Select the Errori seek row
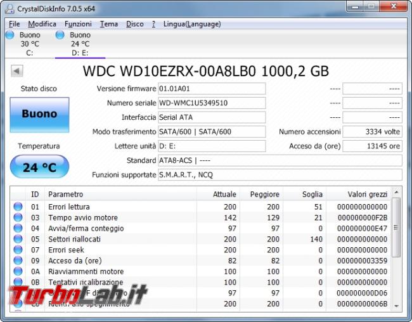 [201, 250]
